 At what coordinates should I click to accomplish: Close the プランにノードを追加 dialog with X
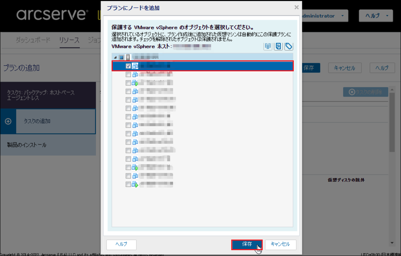(296, 7)
